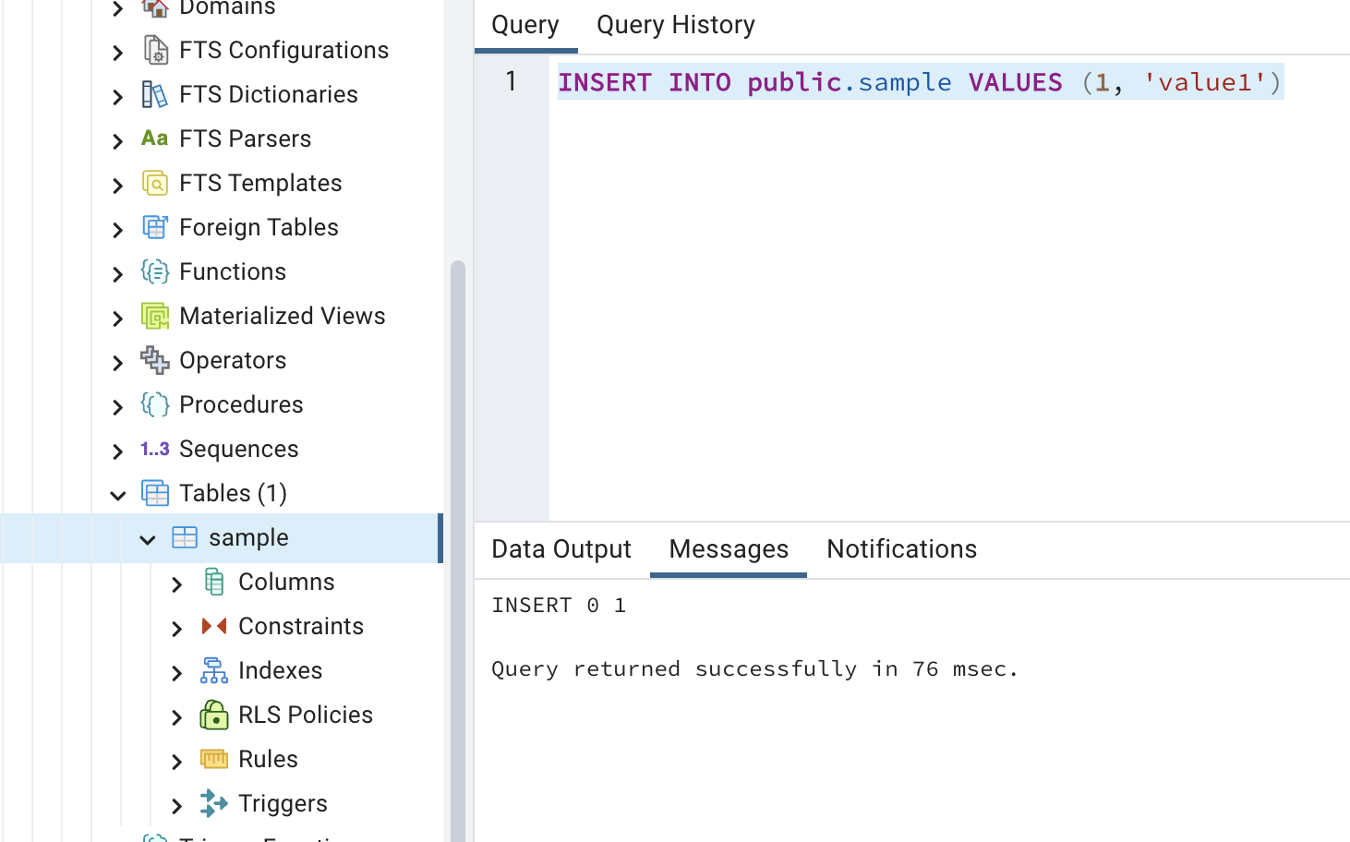Screen dimensions: 1350x842
Task: Select the Sequences icon
Action: coord(153,449)
